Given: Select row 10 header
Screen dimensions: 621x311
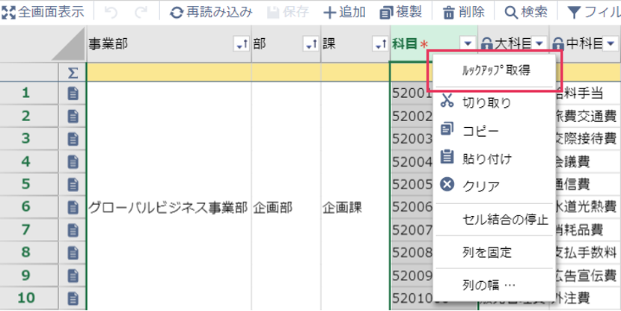Looking at the screenshot, I should coord(28,298).
